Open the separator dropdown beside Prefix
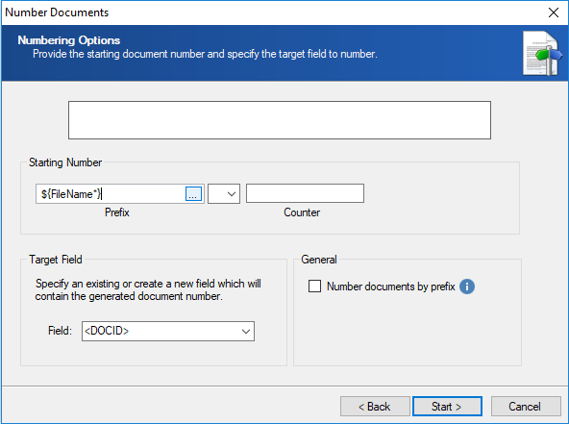This screenshot has width=569, height=424. pyautogui.click(x=224, y=193)
